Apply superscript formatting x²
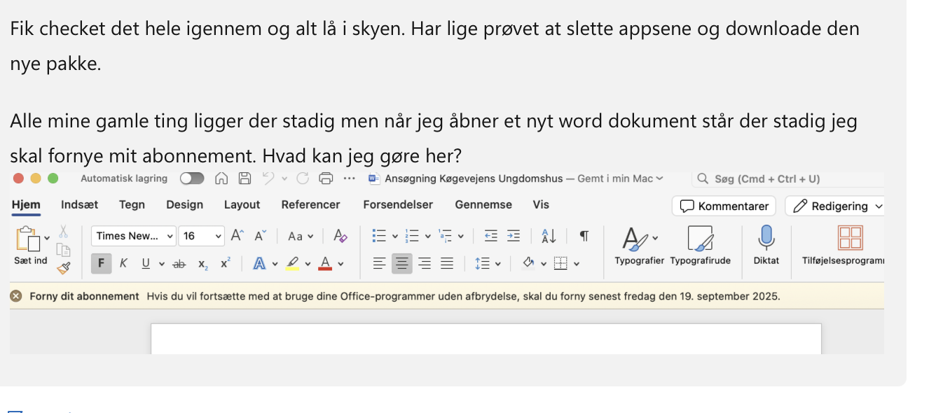This screenshot has height=413, width=936. click(225, 264)
